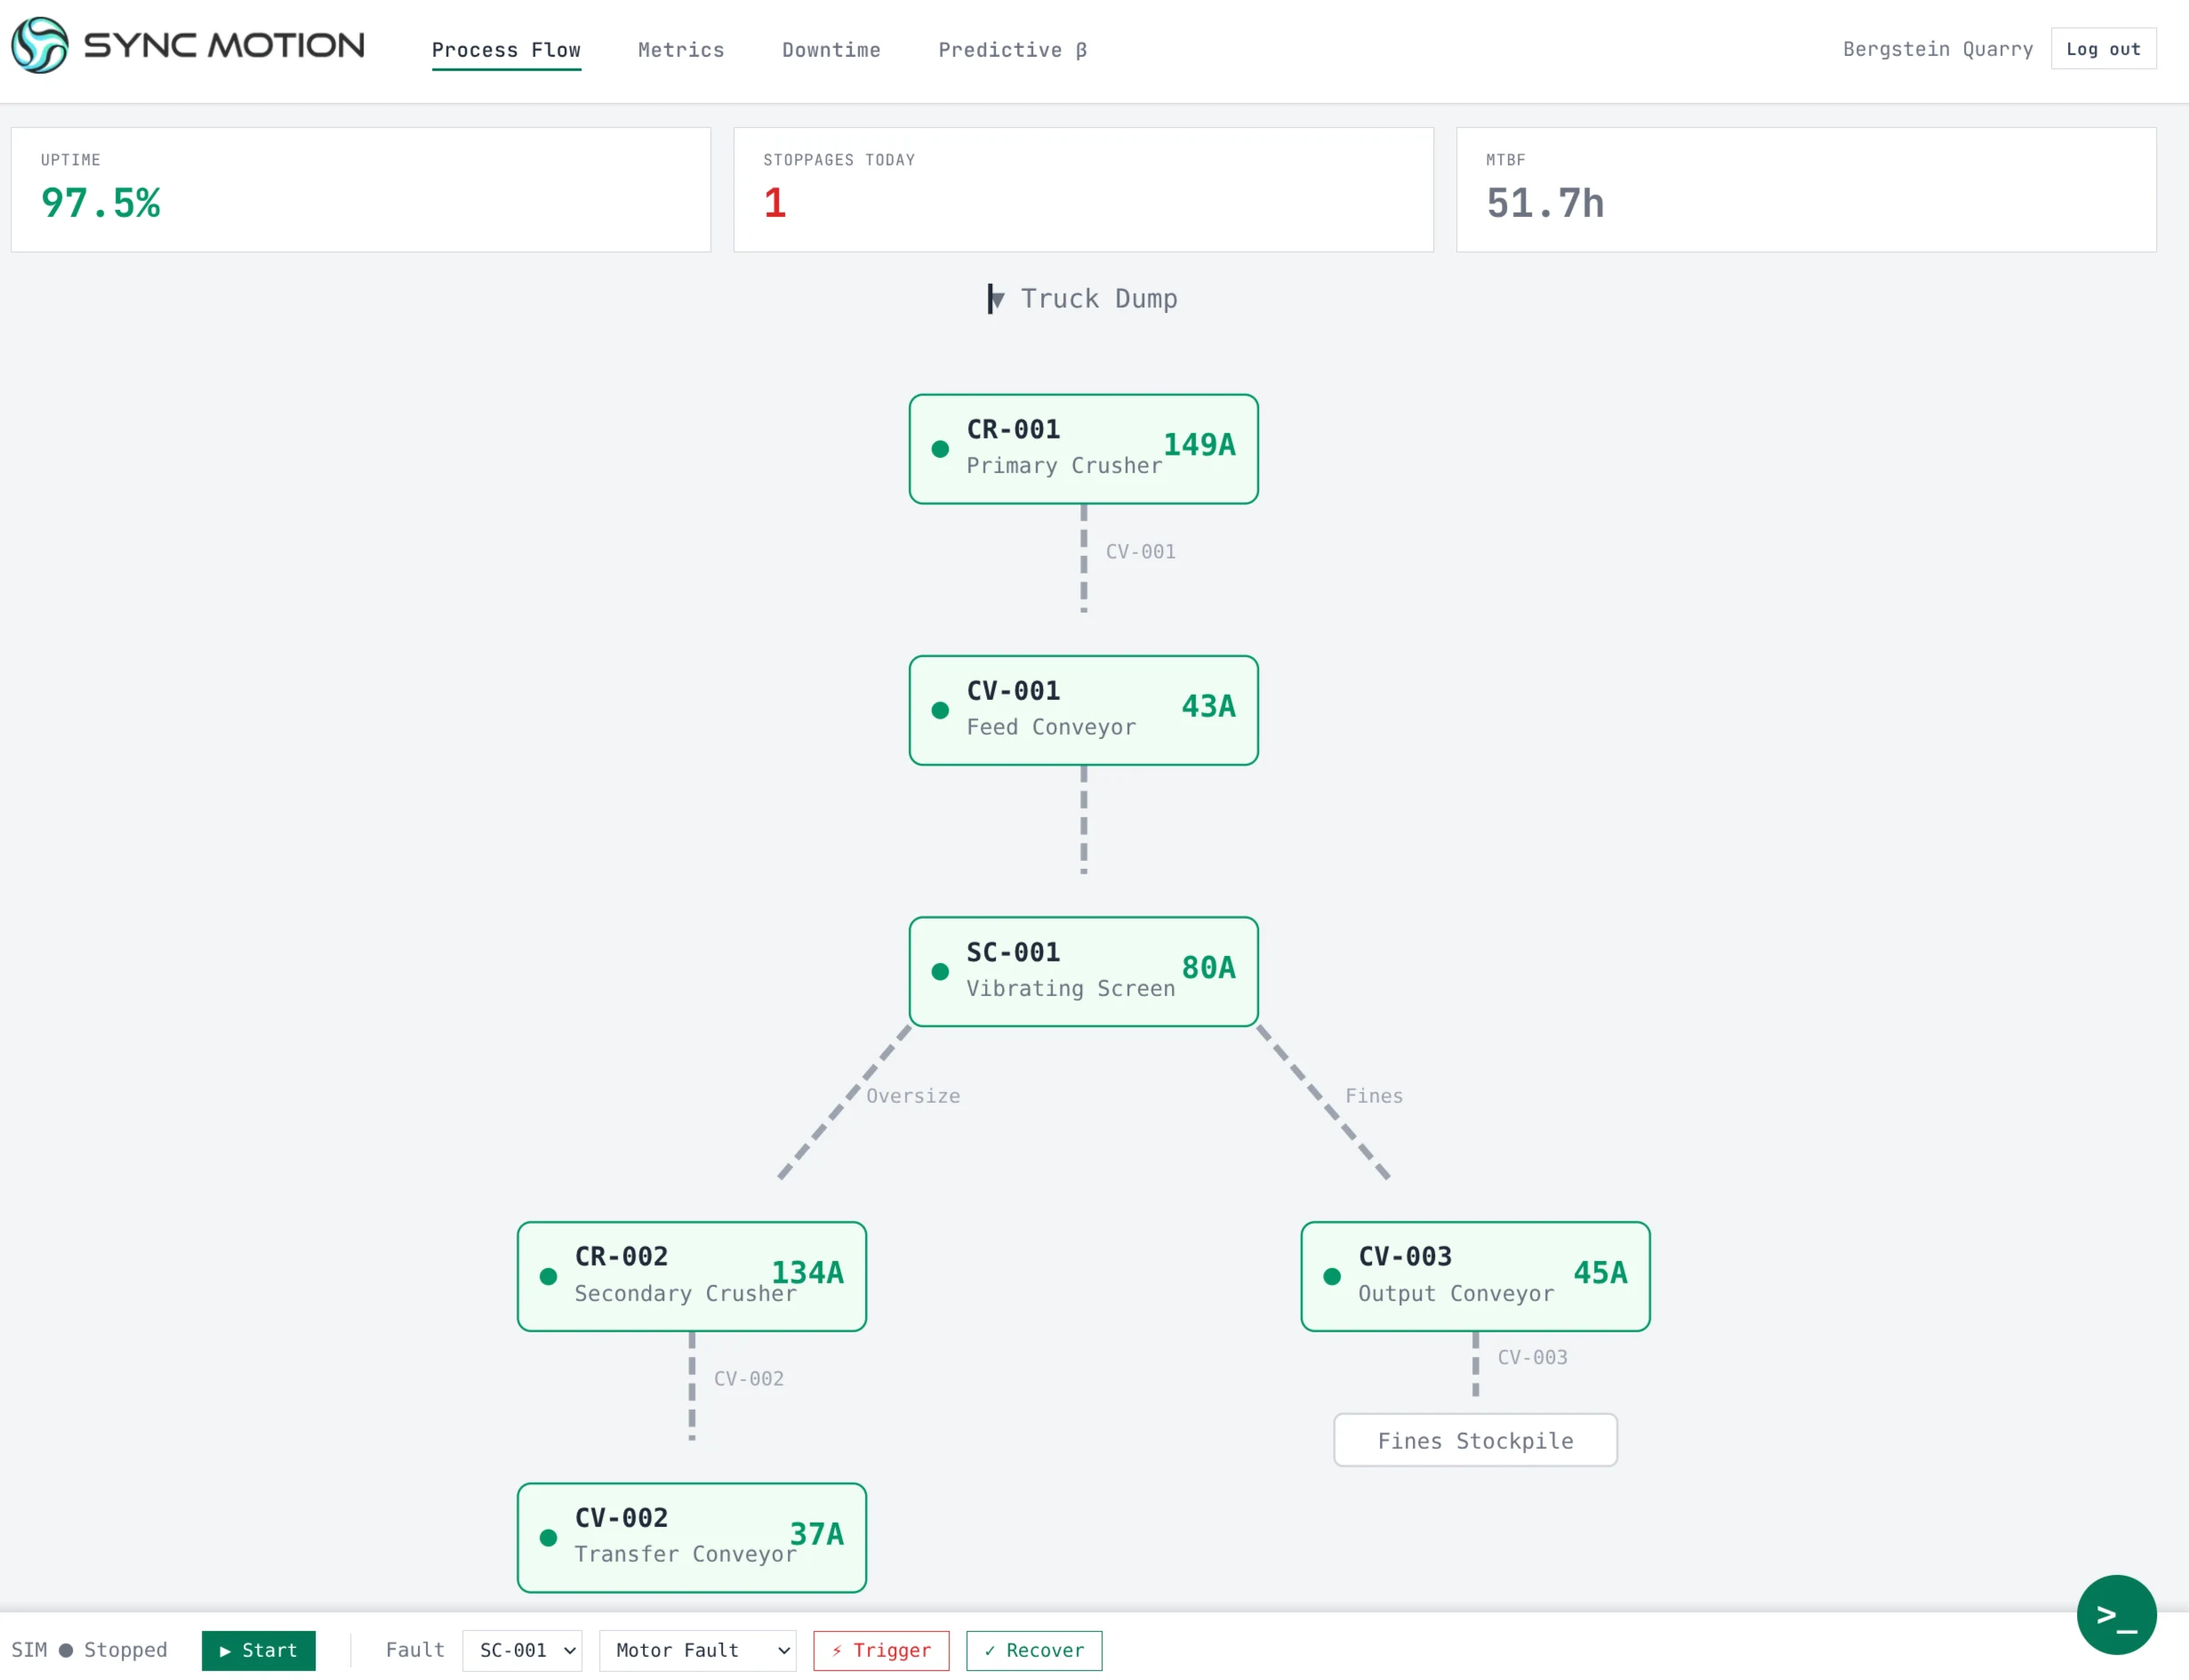This screenshot has height=1680, width=2189.
Task: Select the CR-002 Secondary Crusher node
Action: coord(692,1276)
